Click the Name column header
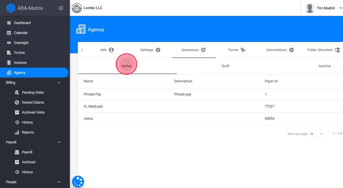 pyautogui.click(x=89, y=81)
